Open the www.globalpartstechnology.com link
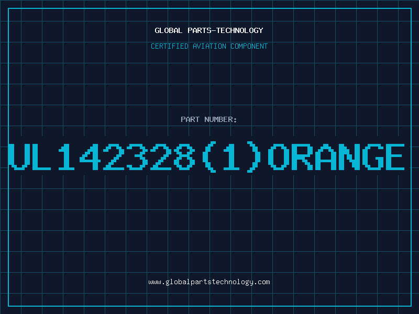The height and width of the screenshot is (314, 419). click(x=209, y=282)
